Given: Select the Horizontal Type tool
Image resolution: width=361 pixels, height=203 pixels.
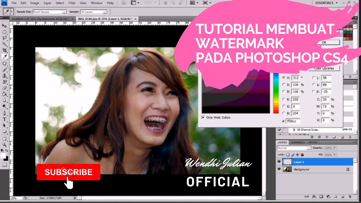Looking at the screenshot, I should 5,119.
